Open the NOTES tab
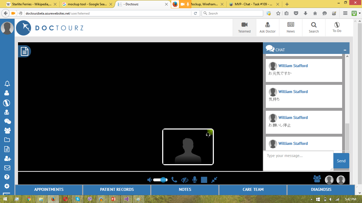 pos(185,190)
